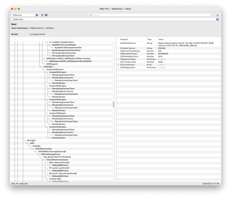
Task: Click the 25E246 build value
Action: pos(162,48)
